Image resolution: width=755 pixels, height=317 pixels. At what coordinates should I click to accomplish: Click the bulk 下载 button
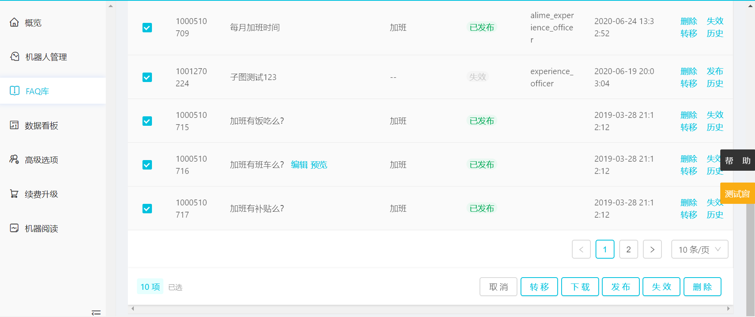(580, 287)
